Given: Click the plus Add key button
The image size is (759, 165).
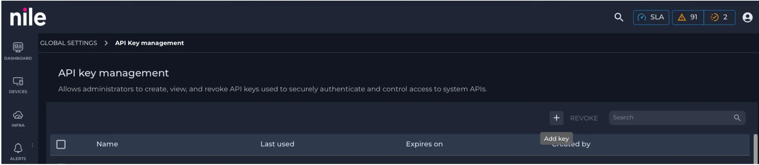Looking at the screenshot, I should click(x=556, y=118).
